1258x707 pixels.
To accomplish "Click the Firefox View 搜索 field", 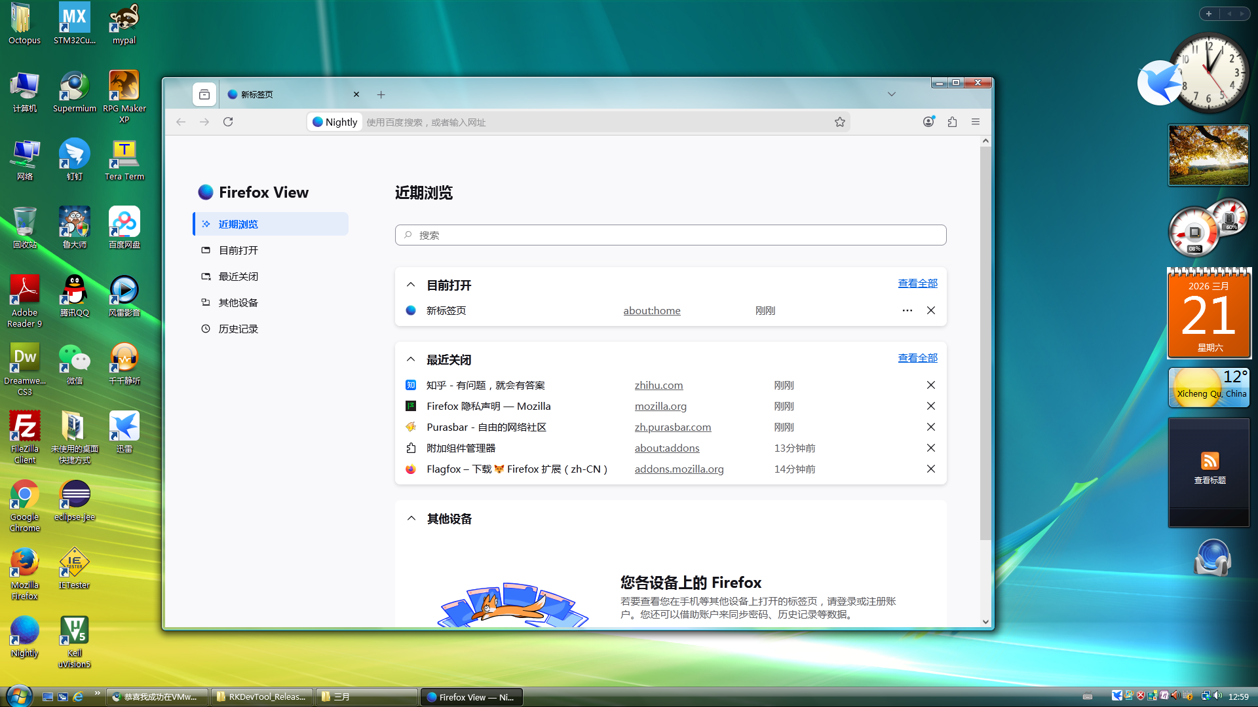I will [x=670, y=235].
